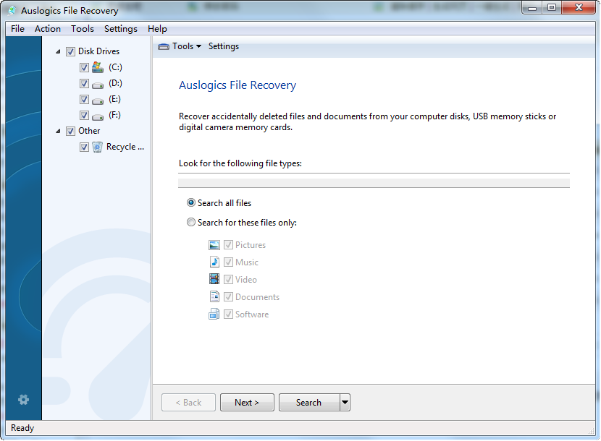601x441 pixels.
Task: Open the Search button dropdown arrow
Action: click(344, 402)
